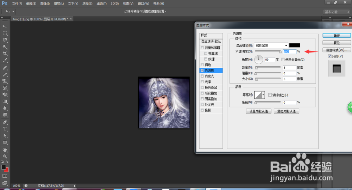352x190 pixels.
Task: Select the Rectangle shape tool
Action: coord(5,142)
